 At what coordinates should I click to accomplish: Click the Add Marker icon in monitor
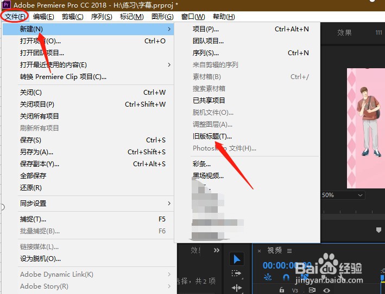click(x=378, y=230)
